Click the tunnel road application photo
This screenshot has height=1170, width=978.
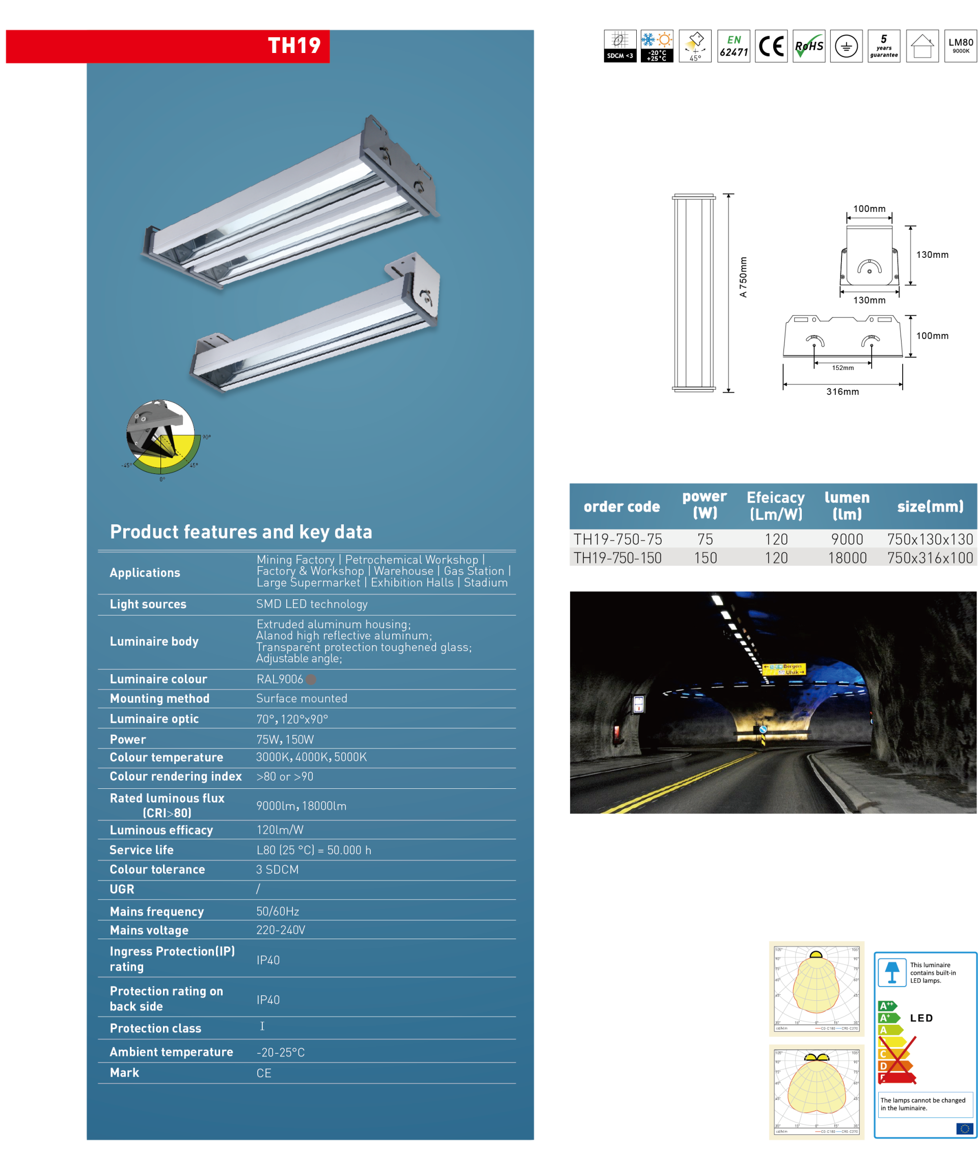773,702
